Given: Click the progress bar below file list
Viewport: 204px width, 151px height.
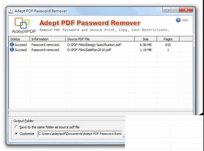Looking at the screenshot, I should coord(101,113).
